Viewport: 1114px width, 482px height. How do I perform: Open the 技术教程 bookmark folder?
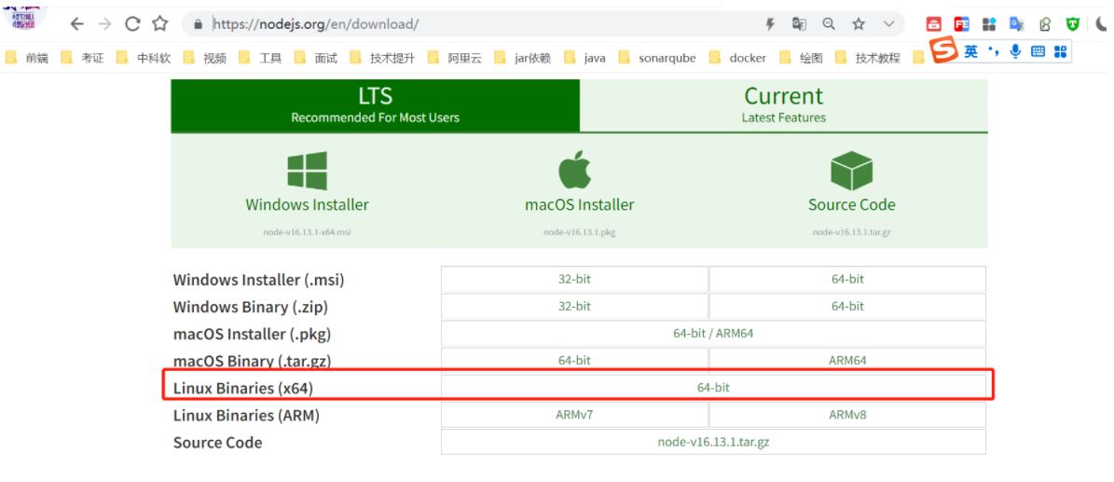[x=868, y=58]
